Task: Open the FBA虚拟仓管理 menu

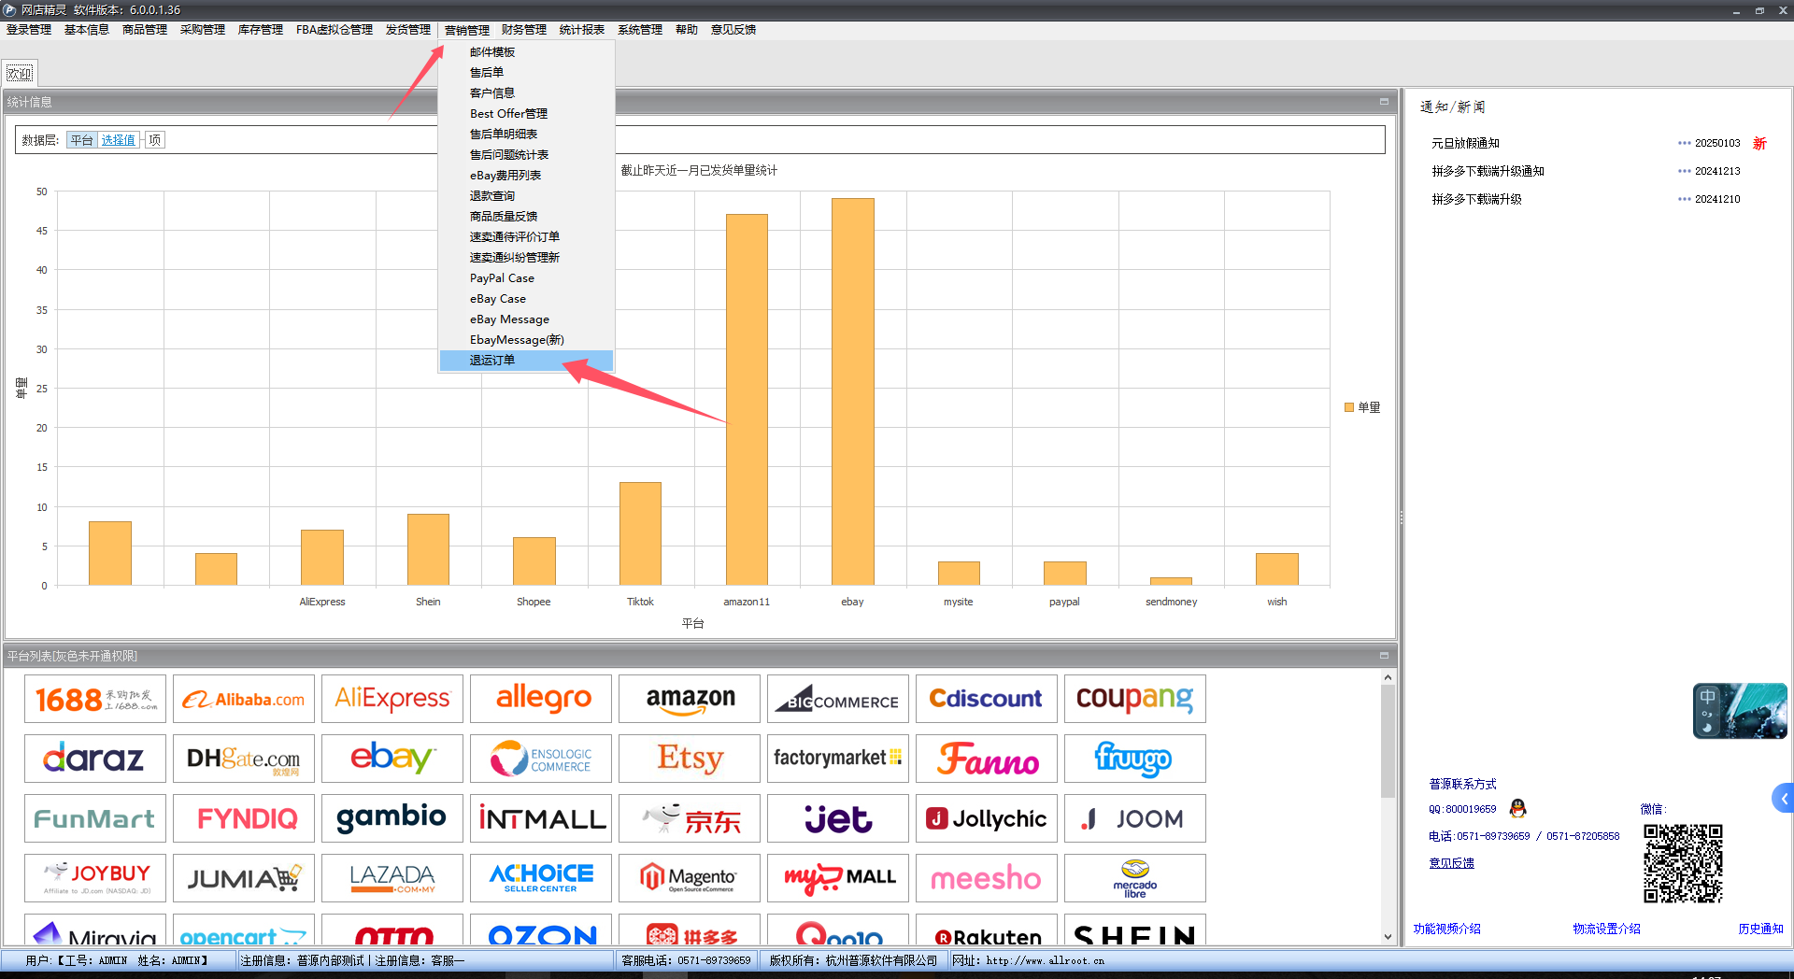Action: [x=335, y=30]
